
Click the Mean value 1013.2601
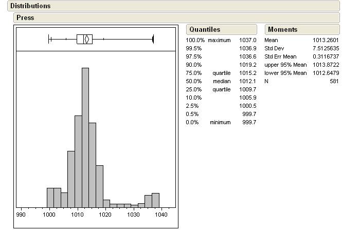(x=325, y=40)
